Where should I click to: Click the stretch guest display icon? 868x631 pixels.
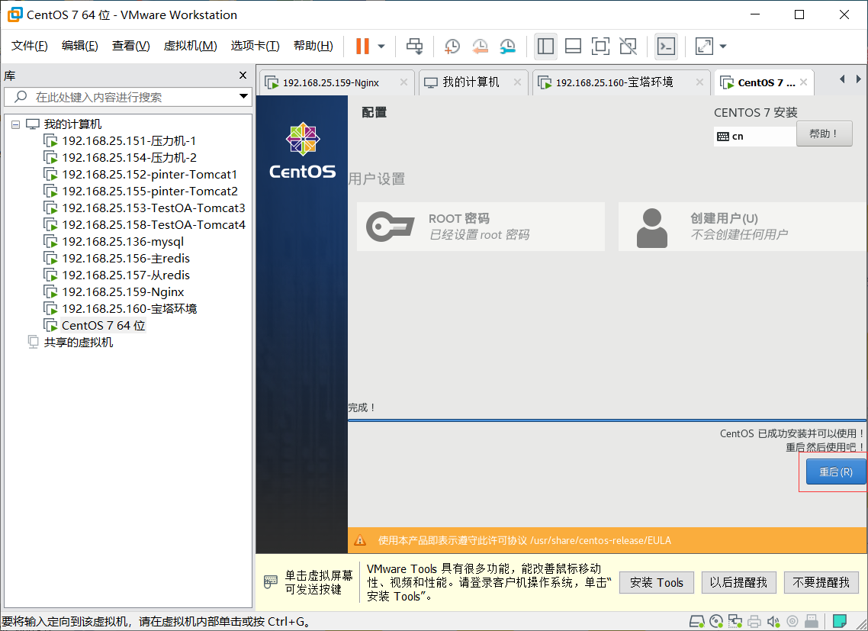(704, 46)
